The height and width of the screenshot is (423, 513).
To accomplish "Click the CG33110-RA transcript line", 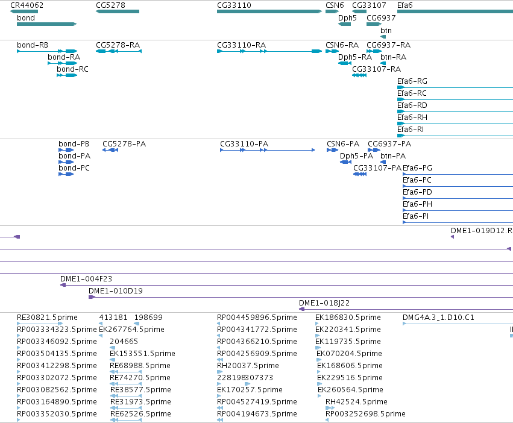I will [269, 51].
